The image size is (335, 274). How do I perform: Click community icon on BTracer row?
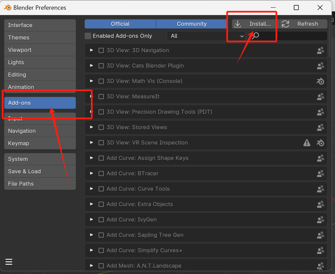point(320,174)
